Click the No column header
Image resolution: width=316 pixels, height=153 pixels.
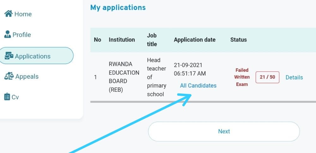[97, 40]
